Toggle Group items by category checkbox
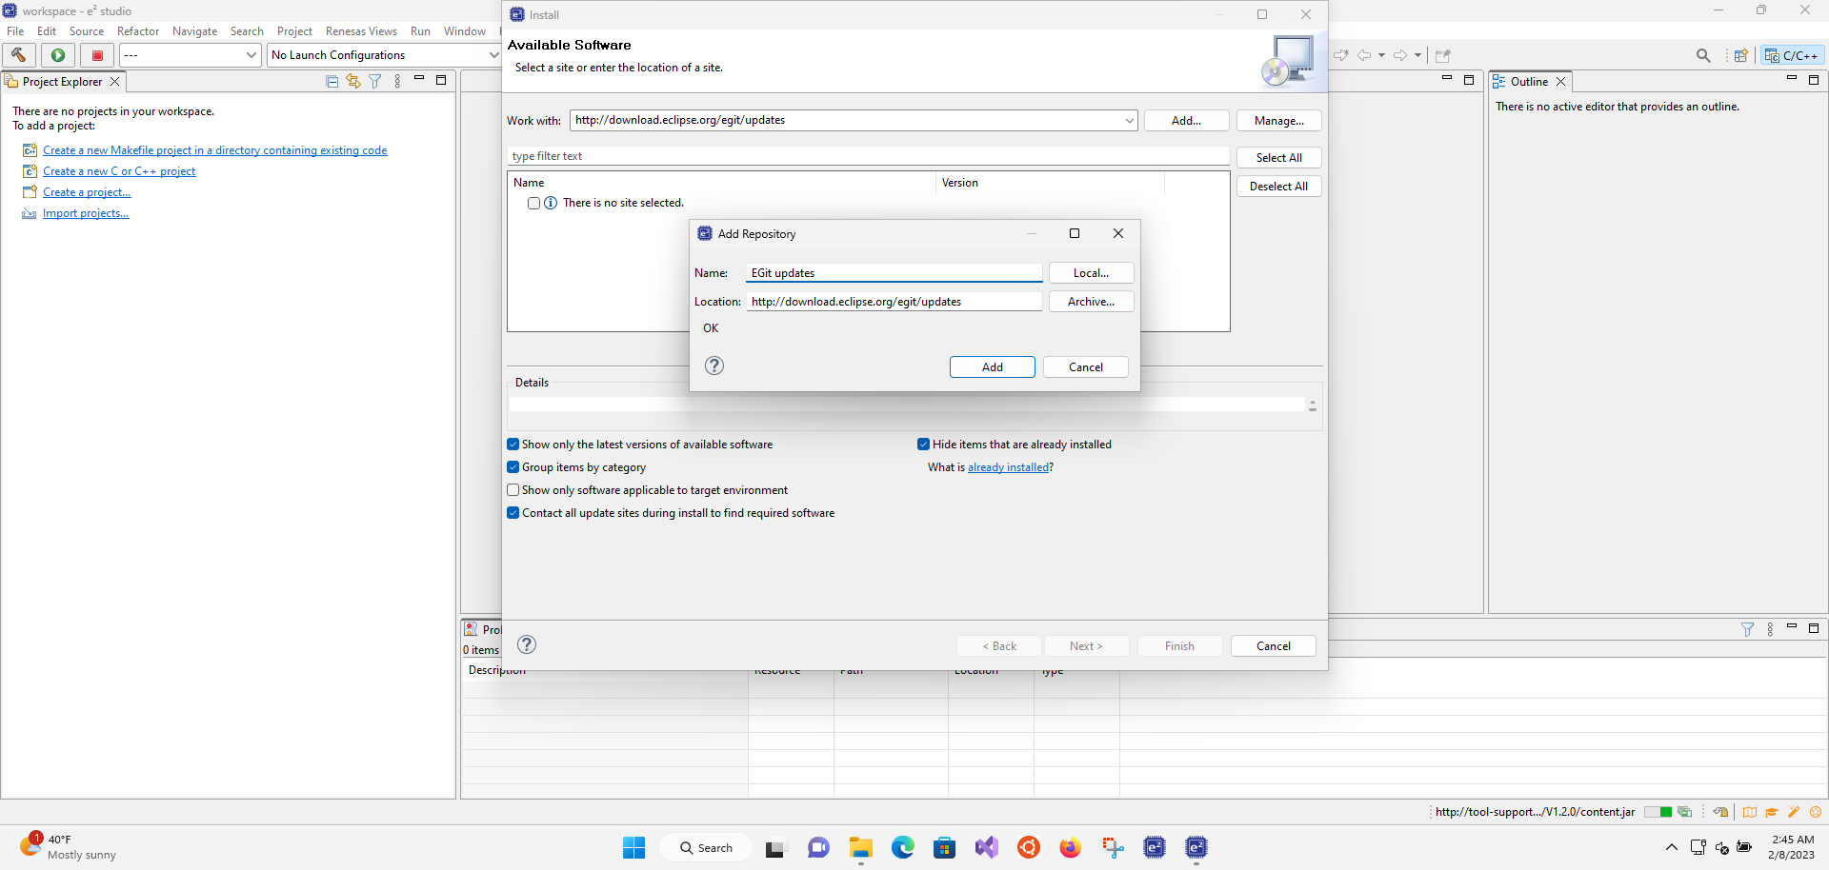Screen dimensions: 1829x870 513,467
